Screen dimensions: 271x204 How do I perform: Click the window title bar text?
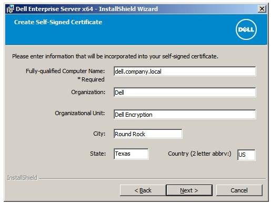click(x=87, y=9)
